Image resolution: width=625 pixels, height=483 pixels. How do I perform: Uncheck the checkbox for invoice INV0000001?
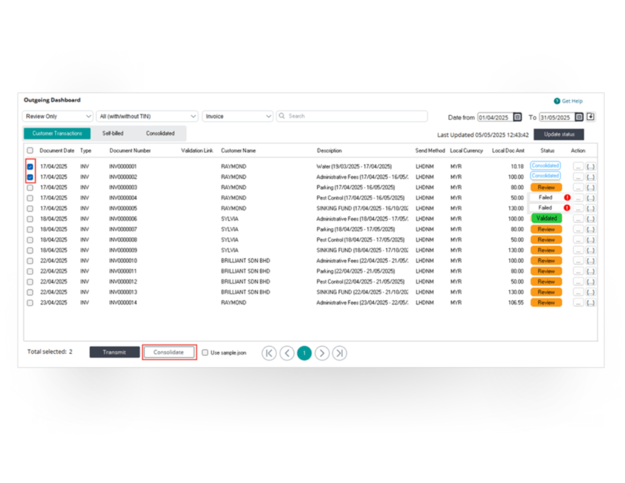[30, 166]
